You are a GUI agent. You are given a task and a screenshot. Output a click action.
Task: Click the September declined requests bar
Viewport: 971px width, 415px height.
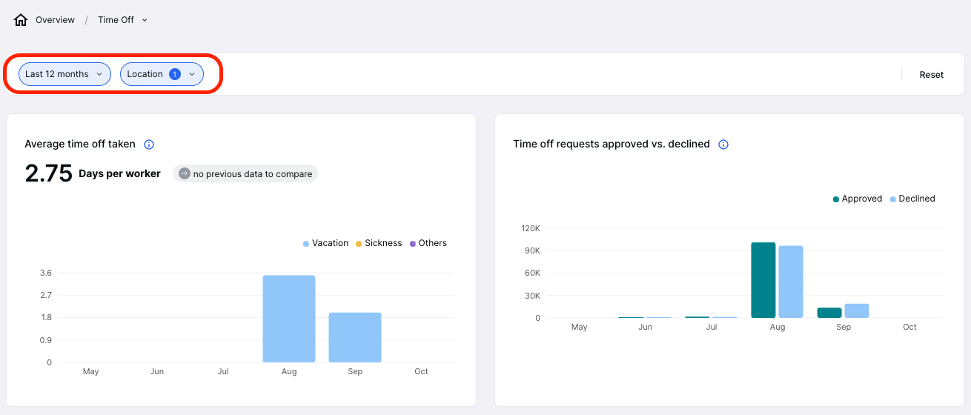click(x=856, y=311)
